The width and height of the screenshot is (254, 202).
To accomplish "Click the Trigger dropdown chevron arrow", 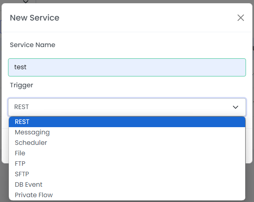I will click(x=236, y=107).
